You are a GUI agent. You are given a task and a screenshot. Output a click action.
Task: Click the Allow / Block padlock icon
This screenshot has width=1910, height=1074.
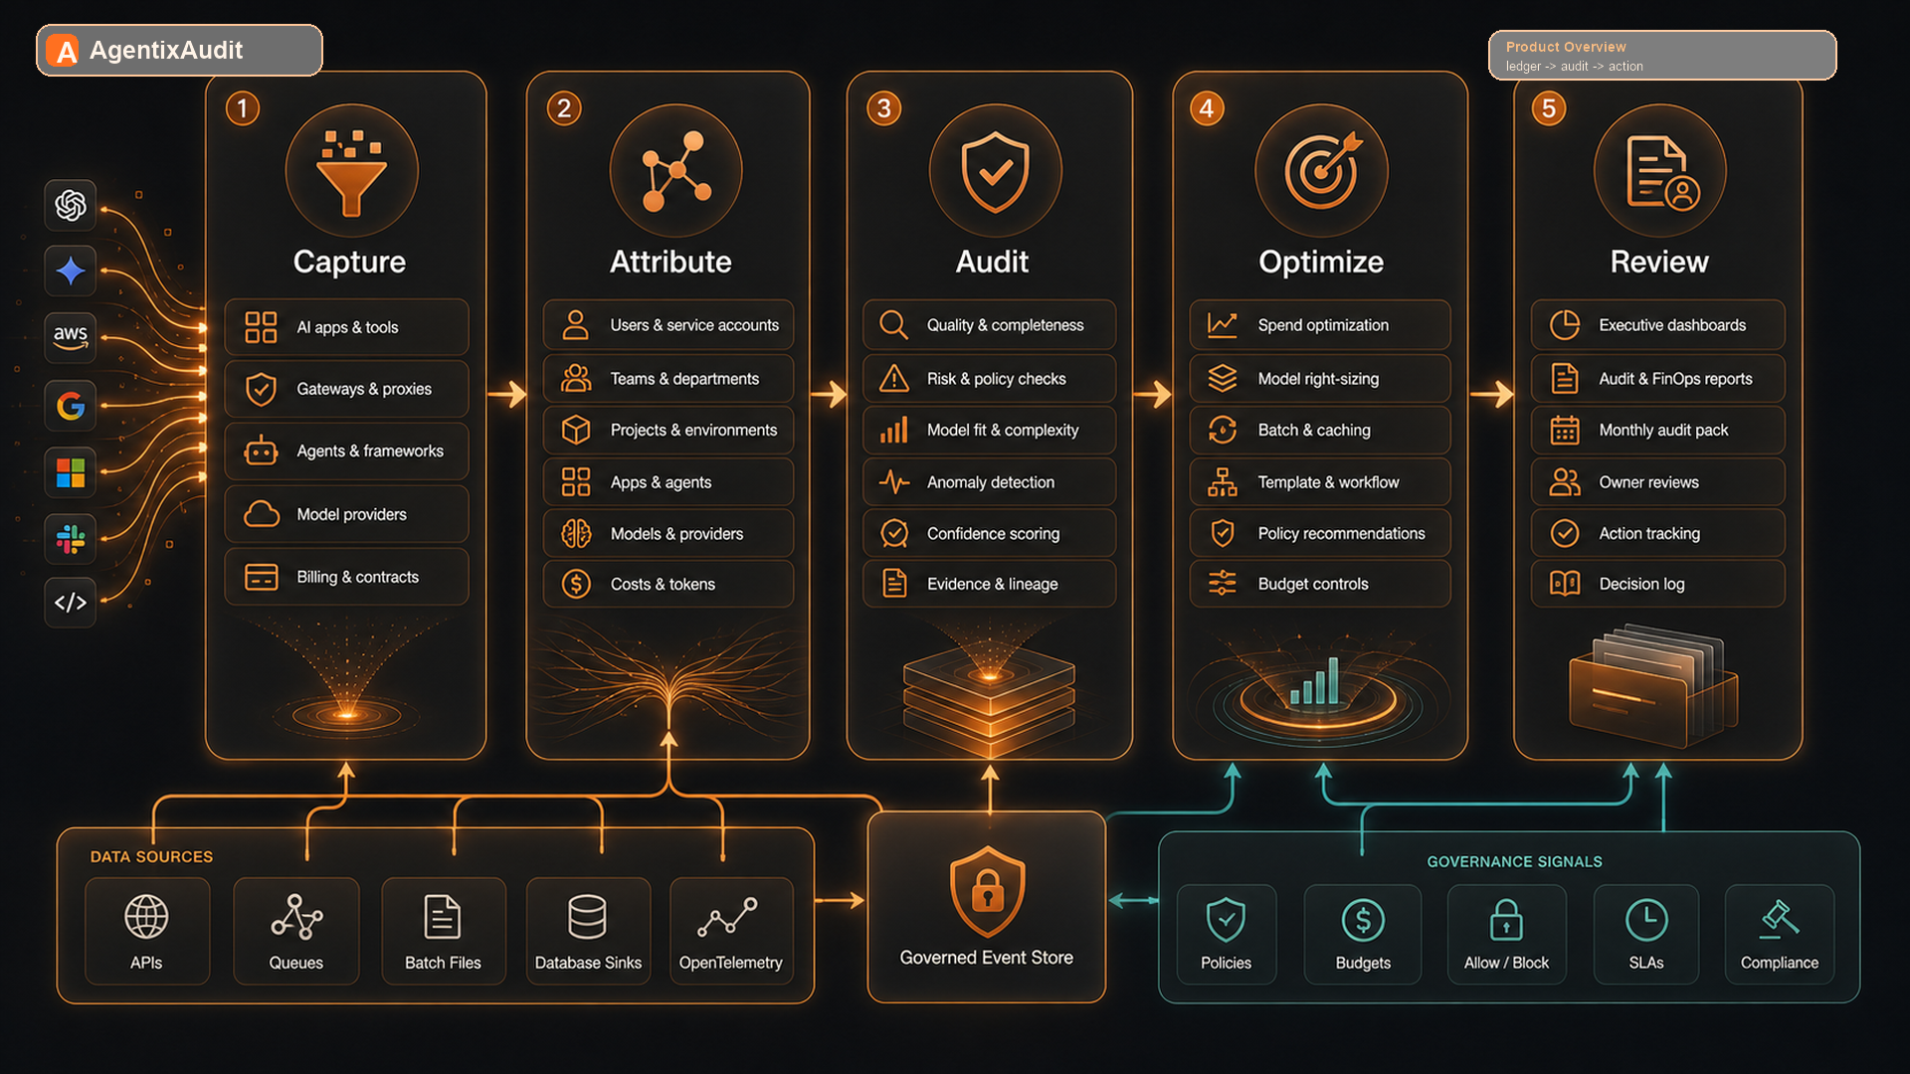(x=1506, y=920)
